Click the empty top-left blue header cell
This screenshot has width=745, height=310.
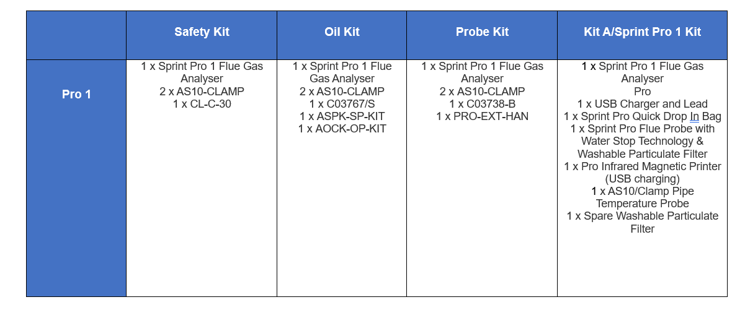point(76,35)
